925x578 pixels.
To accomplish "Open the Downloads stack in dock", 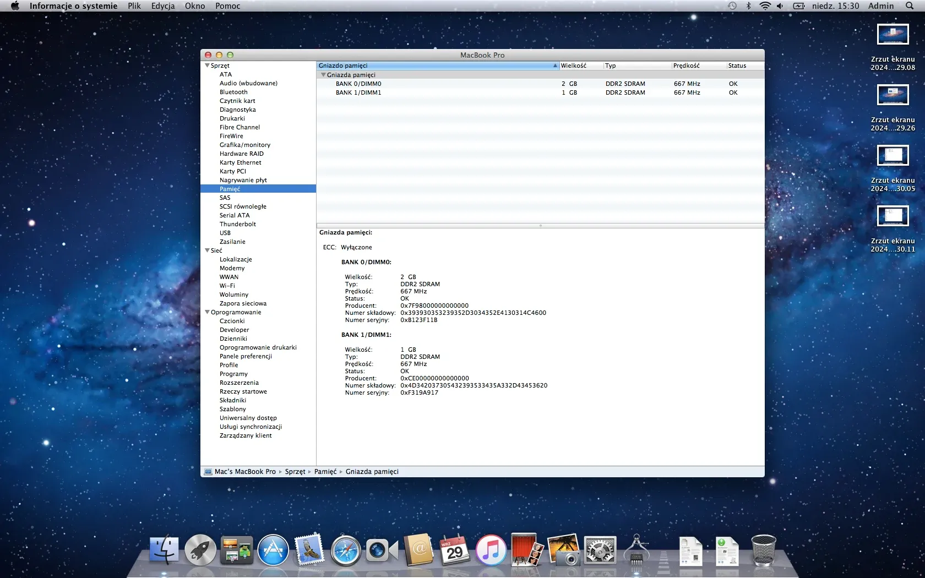I will [x=727, y=551].
